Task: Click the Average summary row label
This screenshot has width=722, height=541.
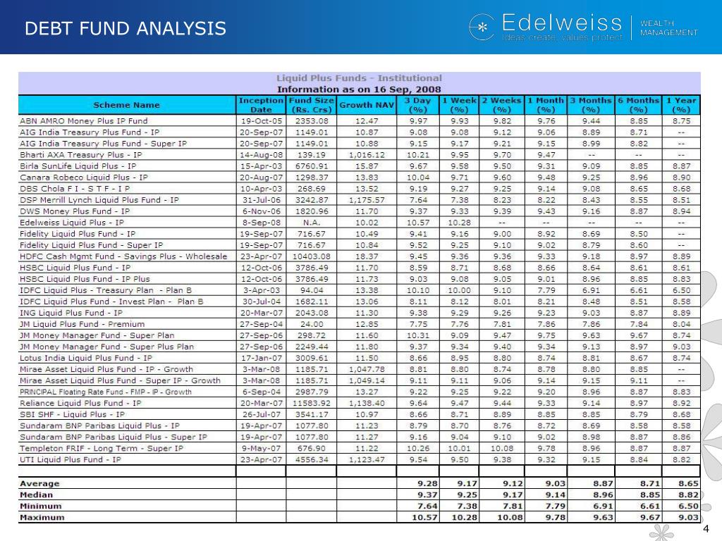Action: tap(39, 483)
